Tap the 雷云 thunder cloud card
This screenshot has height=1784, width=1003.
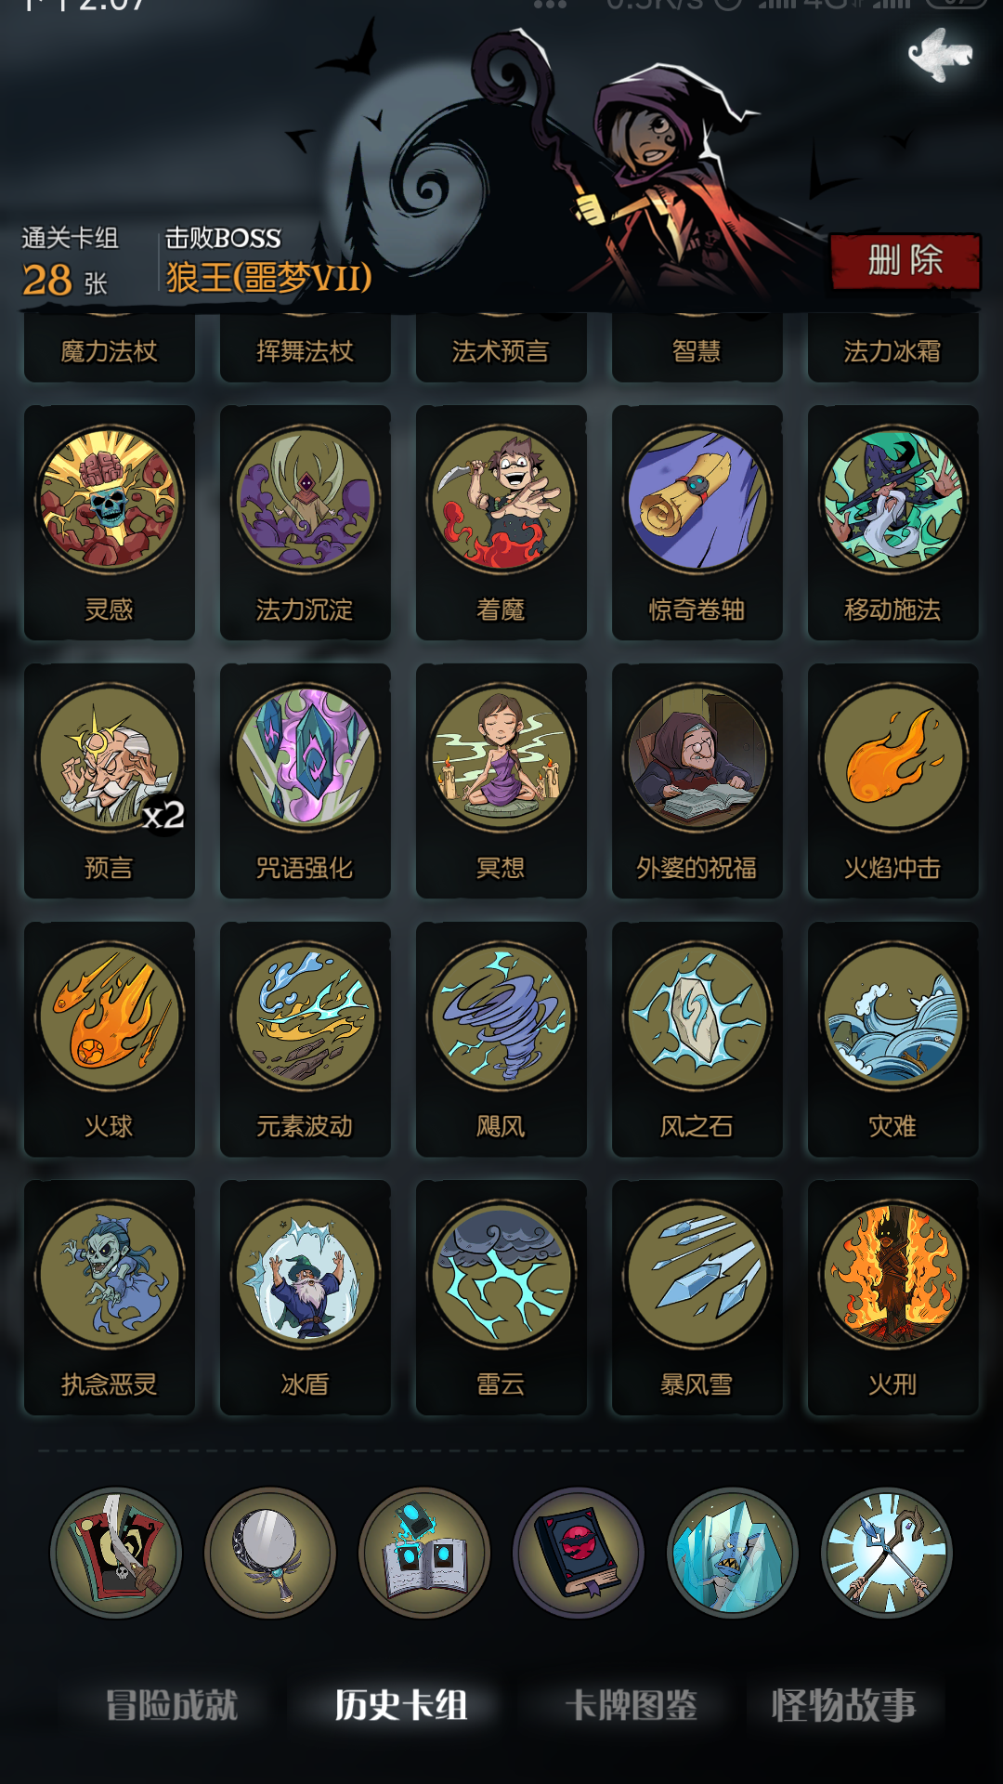click(501, 1297)
